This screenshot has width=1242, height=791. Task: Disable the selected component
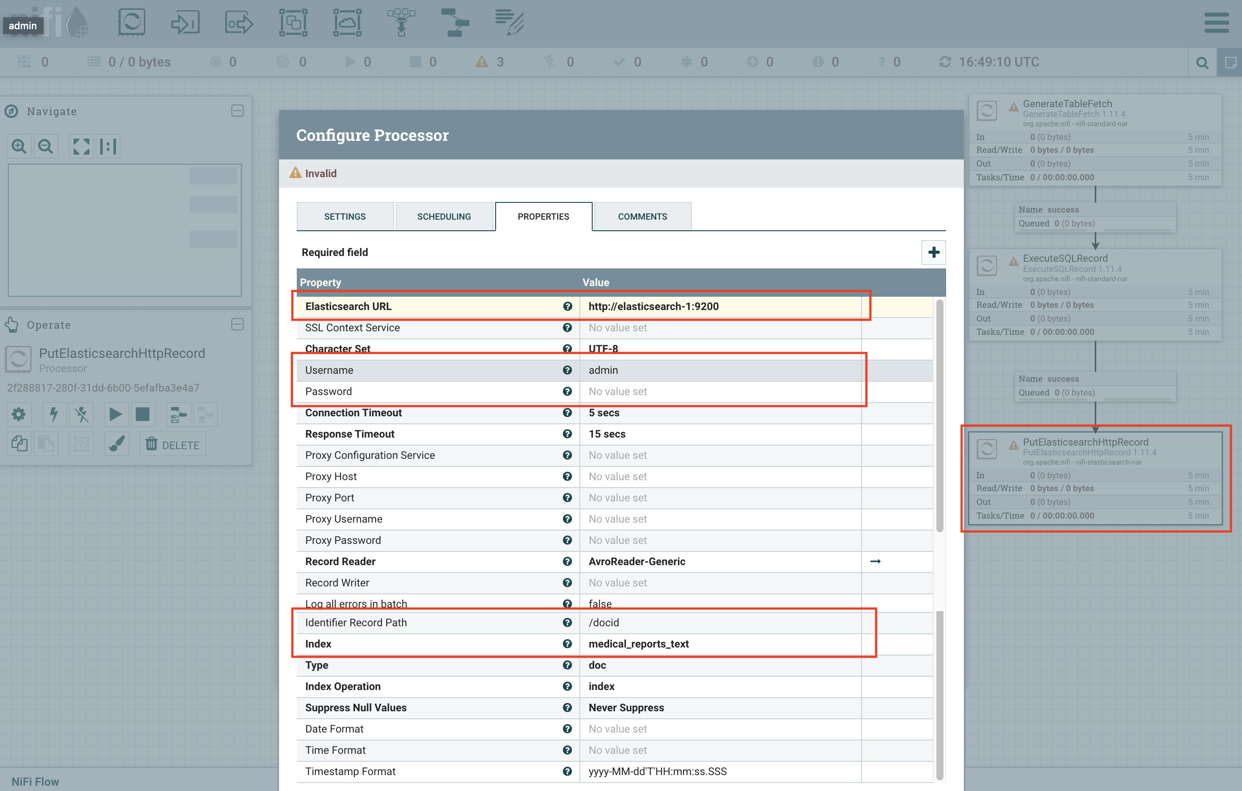82,414
